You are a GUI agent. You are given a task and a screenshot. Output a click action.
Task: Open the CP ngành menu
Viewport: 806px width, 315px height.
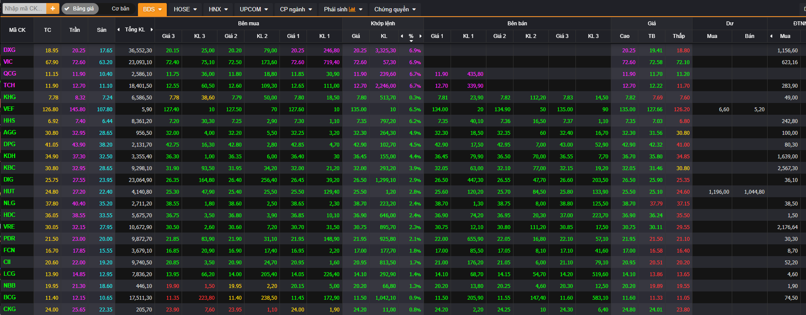click(296, 9)
